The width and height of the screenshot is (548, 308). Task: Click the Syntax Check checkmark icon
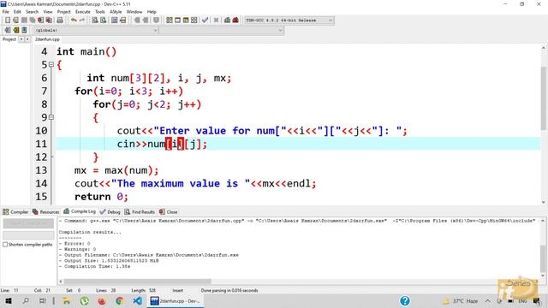coord(205,21)
